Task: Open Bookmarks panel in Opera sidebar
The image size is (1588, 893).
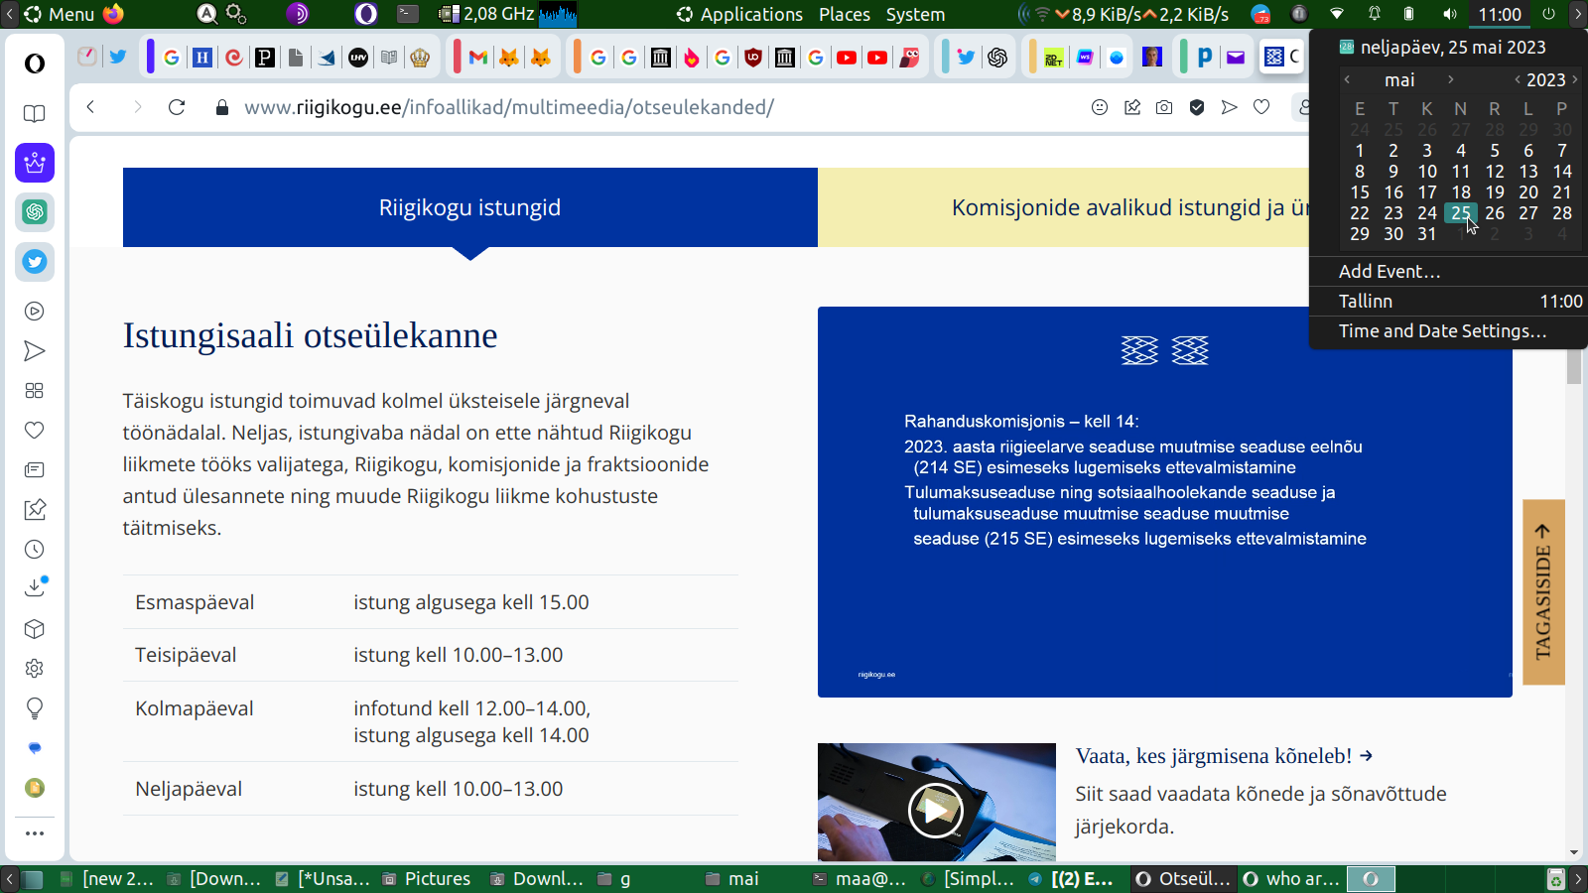Action: [x=35, y=113]
